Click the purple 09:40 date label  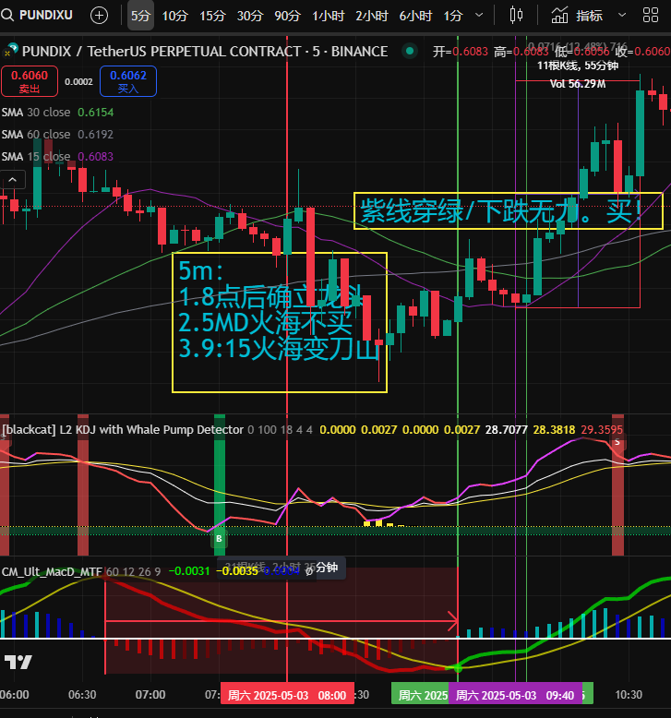click(515, 695)
